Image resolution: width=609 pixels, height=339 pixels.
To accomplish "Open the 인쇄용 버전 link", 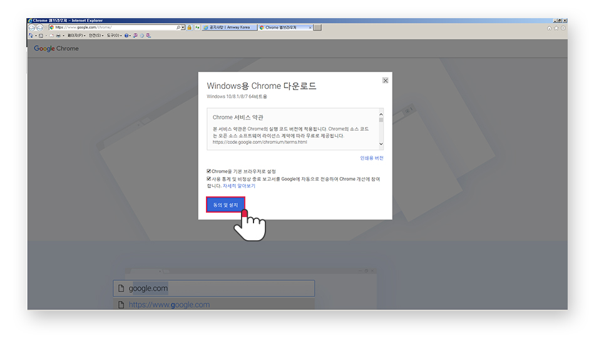I will (x=372, y=158).
